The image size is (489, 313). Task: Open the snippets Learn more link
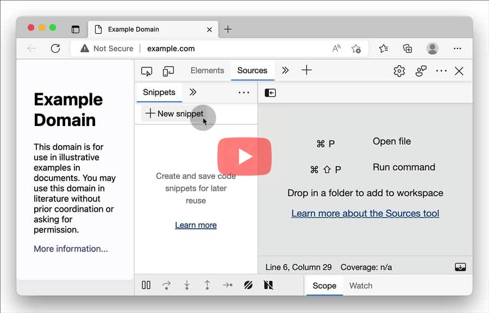(196, 225)
